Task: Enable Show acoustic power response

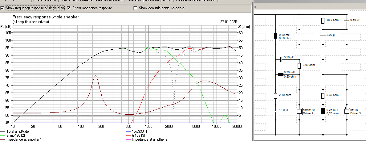Action: pyautogui.click(x=135, y=8)
